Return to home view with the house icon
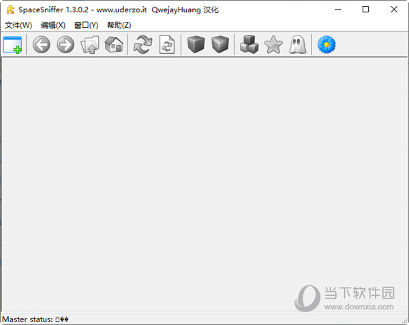Viewport: 409px width, 325px height. click(x=114, y=46)
